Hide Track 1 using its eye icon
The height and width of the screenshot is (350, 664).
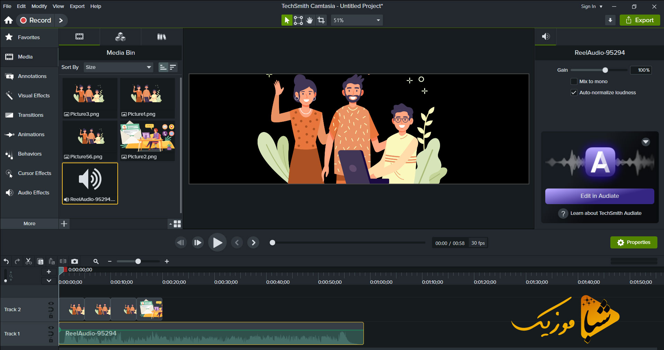pyautogui.click(x=51, y=328)
